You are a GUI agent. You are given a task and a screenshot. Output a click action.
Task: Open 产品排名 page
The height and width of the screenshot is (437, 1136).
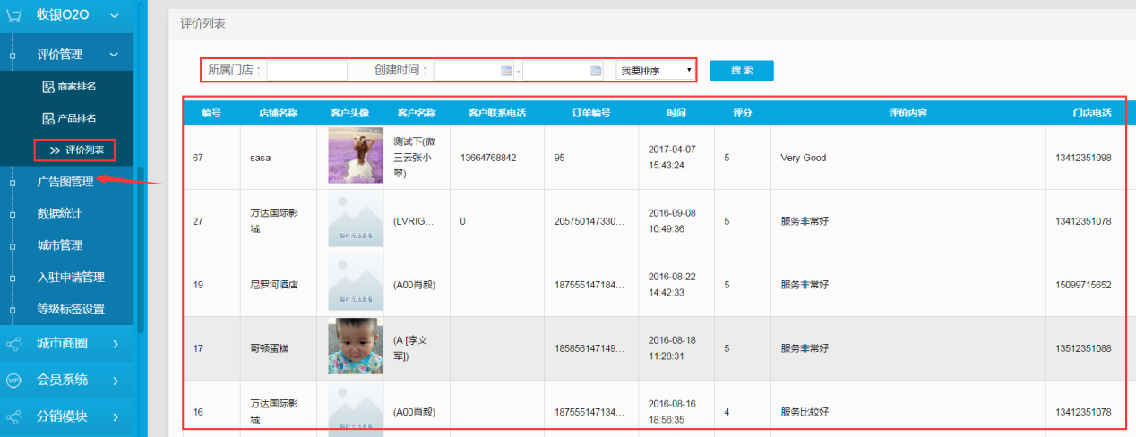pos(77,118)
